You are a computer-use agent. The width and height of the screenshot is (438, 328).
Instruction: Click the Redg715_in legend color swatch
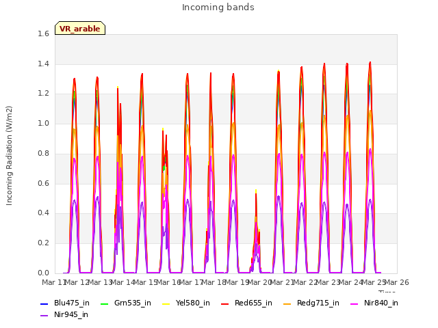point(287,303)
